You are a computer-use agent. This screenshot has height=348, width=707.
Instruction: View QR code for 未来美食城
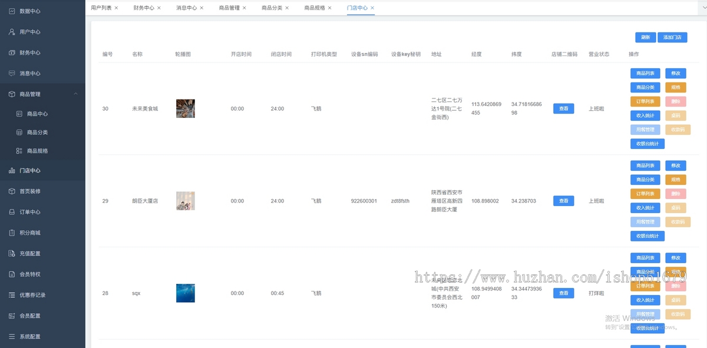click(x=563, y=108)
